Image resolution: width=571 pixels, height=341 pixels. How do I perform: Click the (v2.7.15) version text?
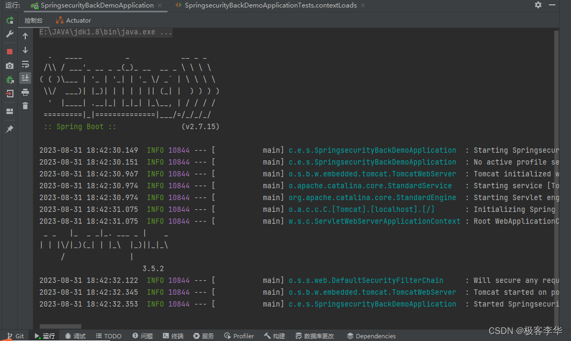pyautogui.click(x=201, y=127)
